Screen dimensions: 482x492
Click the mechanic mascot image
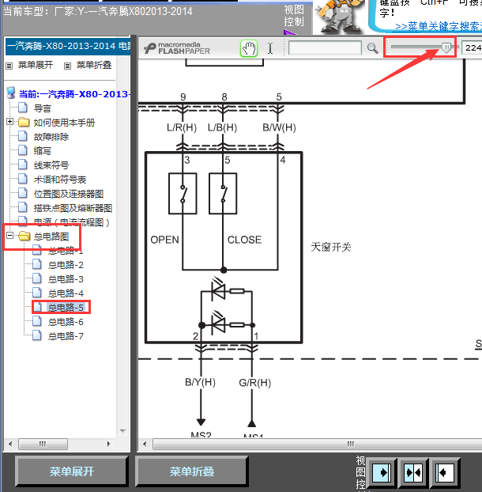[x=340, y=17]
